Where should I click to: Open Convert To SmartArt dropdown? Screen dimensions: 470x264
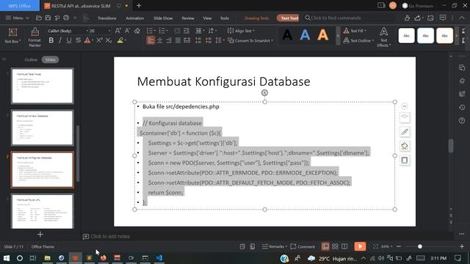pyautogui.click(x=250, y=40)
